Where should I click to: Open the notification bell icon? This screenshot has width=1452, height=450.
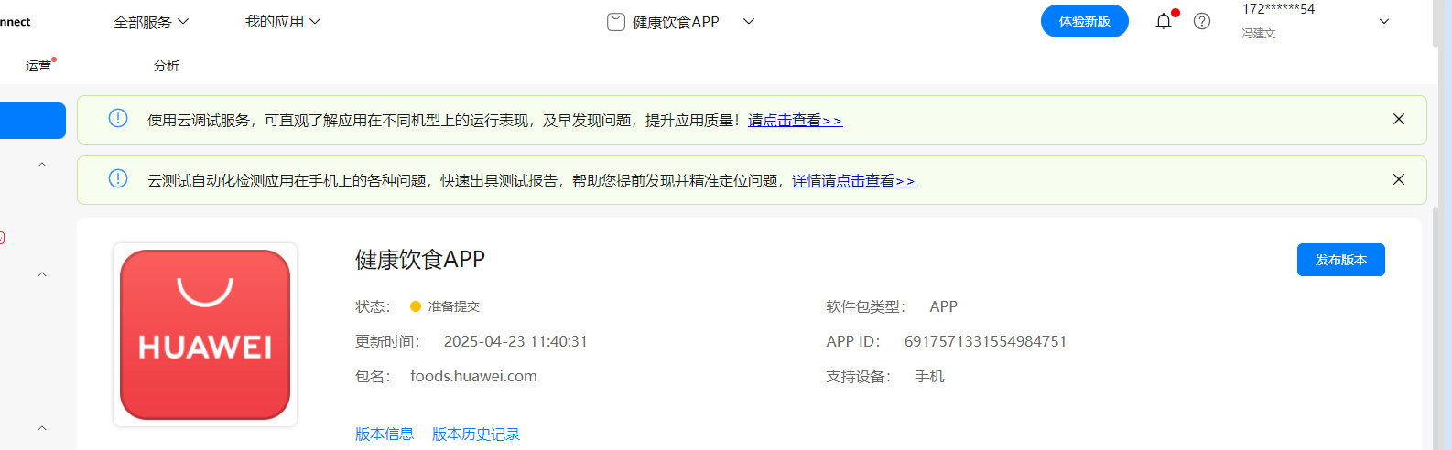coord(1164,21)
